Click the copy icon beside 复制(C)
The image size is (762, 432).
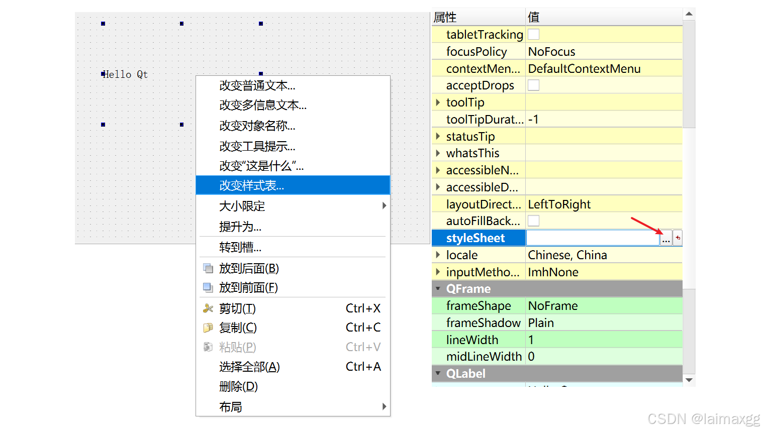click(x=208, y=328)
